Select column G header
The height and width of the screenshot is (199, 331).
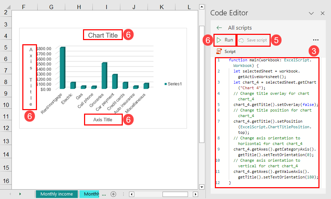click(51, 7)
